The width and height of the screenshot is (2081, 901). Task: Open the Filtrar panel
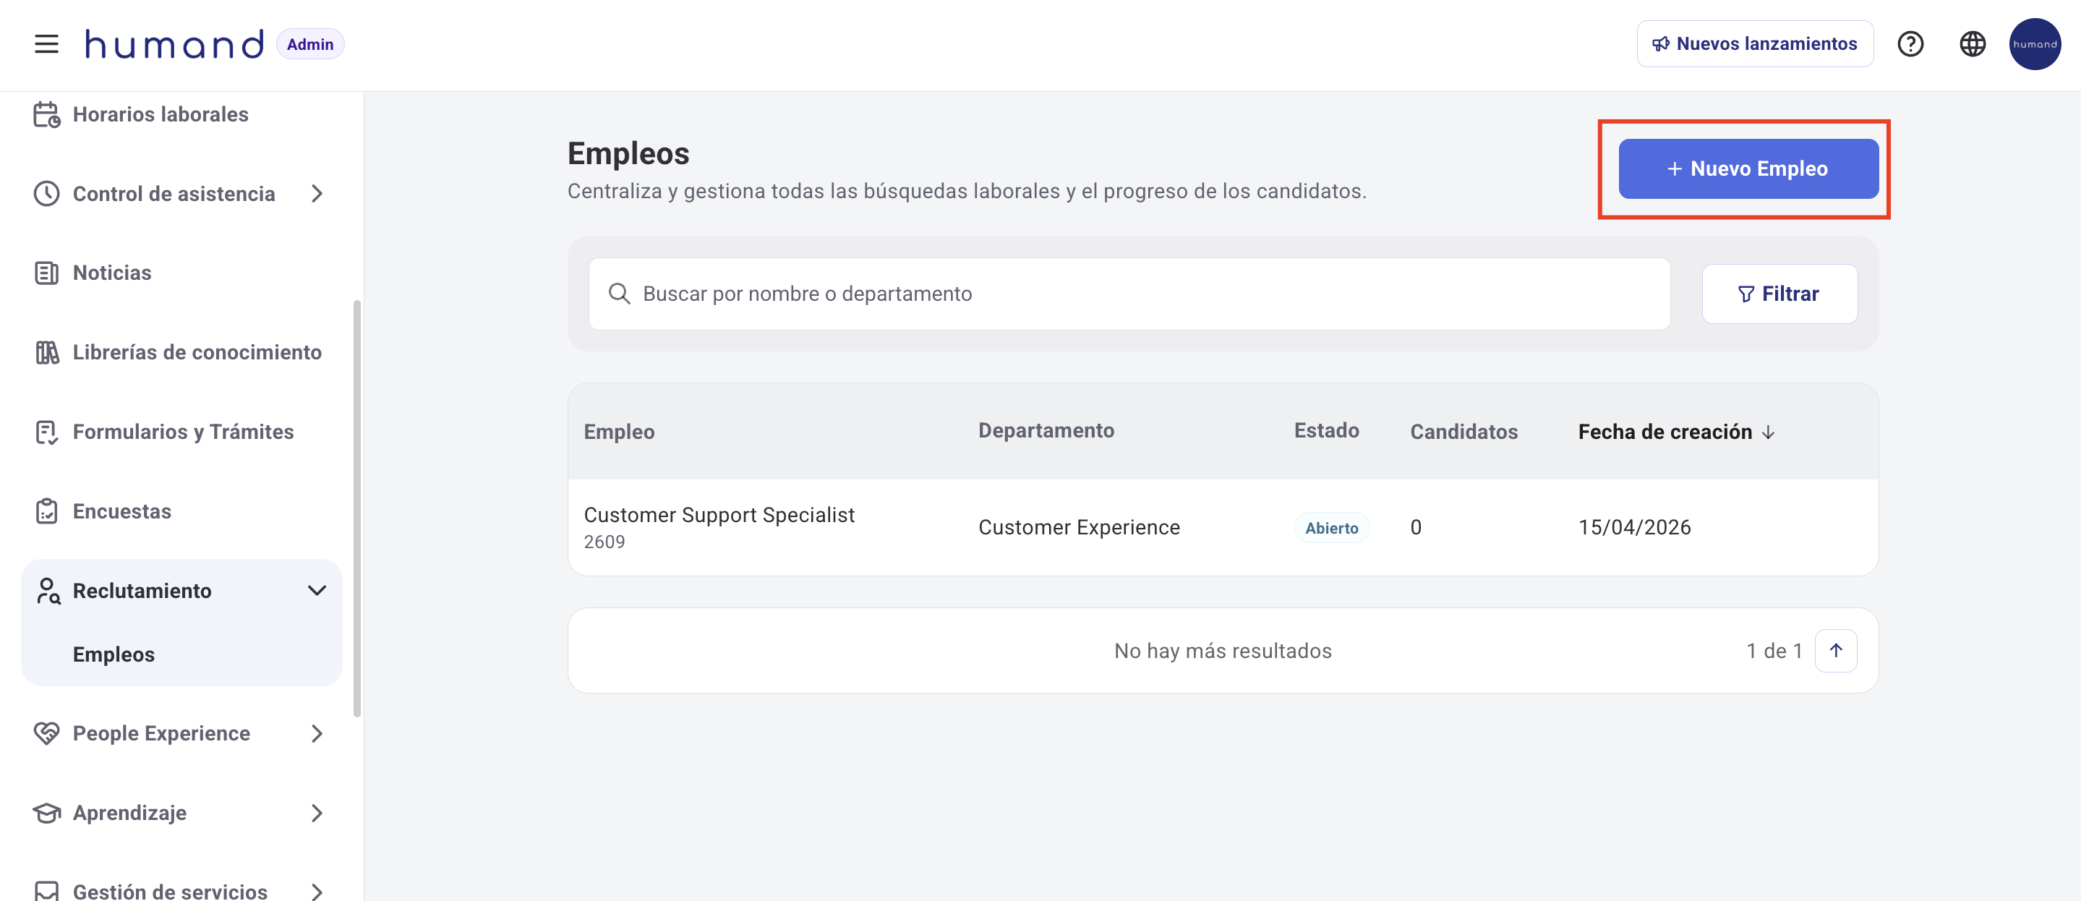click(1779, 294)
